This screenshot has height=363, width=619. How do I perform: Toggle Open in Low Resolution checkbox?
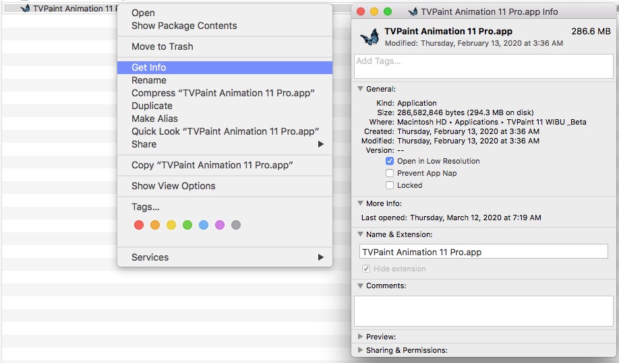390,161
